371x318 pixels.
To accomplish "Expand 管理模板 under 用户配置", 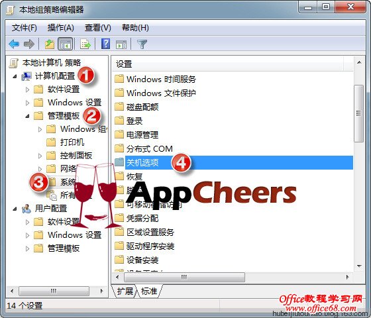I will [x=27, y=248].
